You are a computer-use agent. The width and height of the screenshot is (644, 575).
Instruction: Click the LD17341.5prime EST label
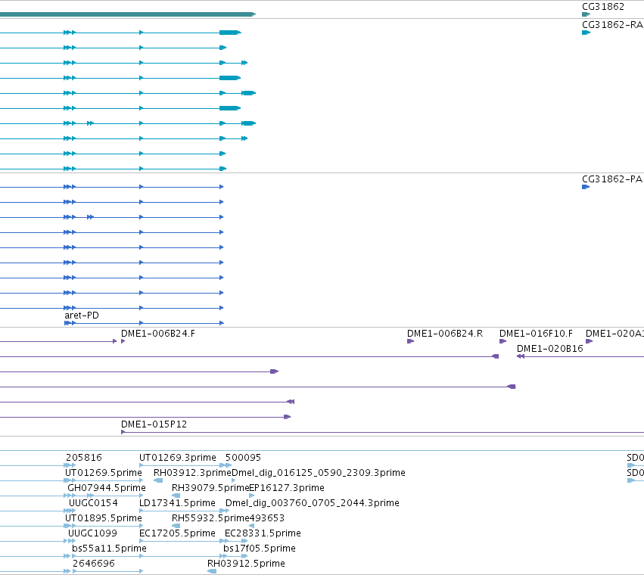(177, 503)
